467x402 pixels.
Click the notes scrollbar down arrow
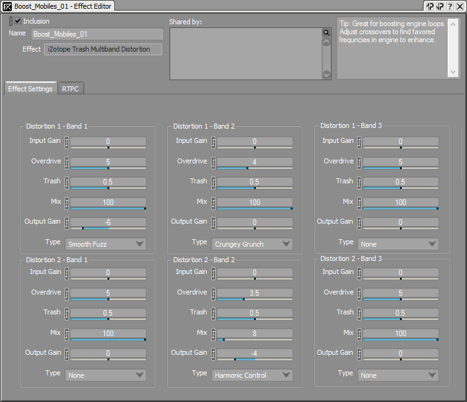coord(453,72)
